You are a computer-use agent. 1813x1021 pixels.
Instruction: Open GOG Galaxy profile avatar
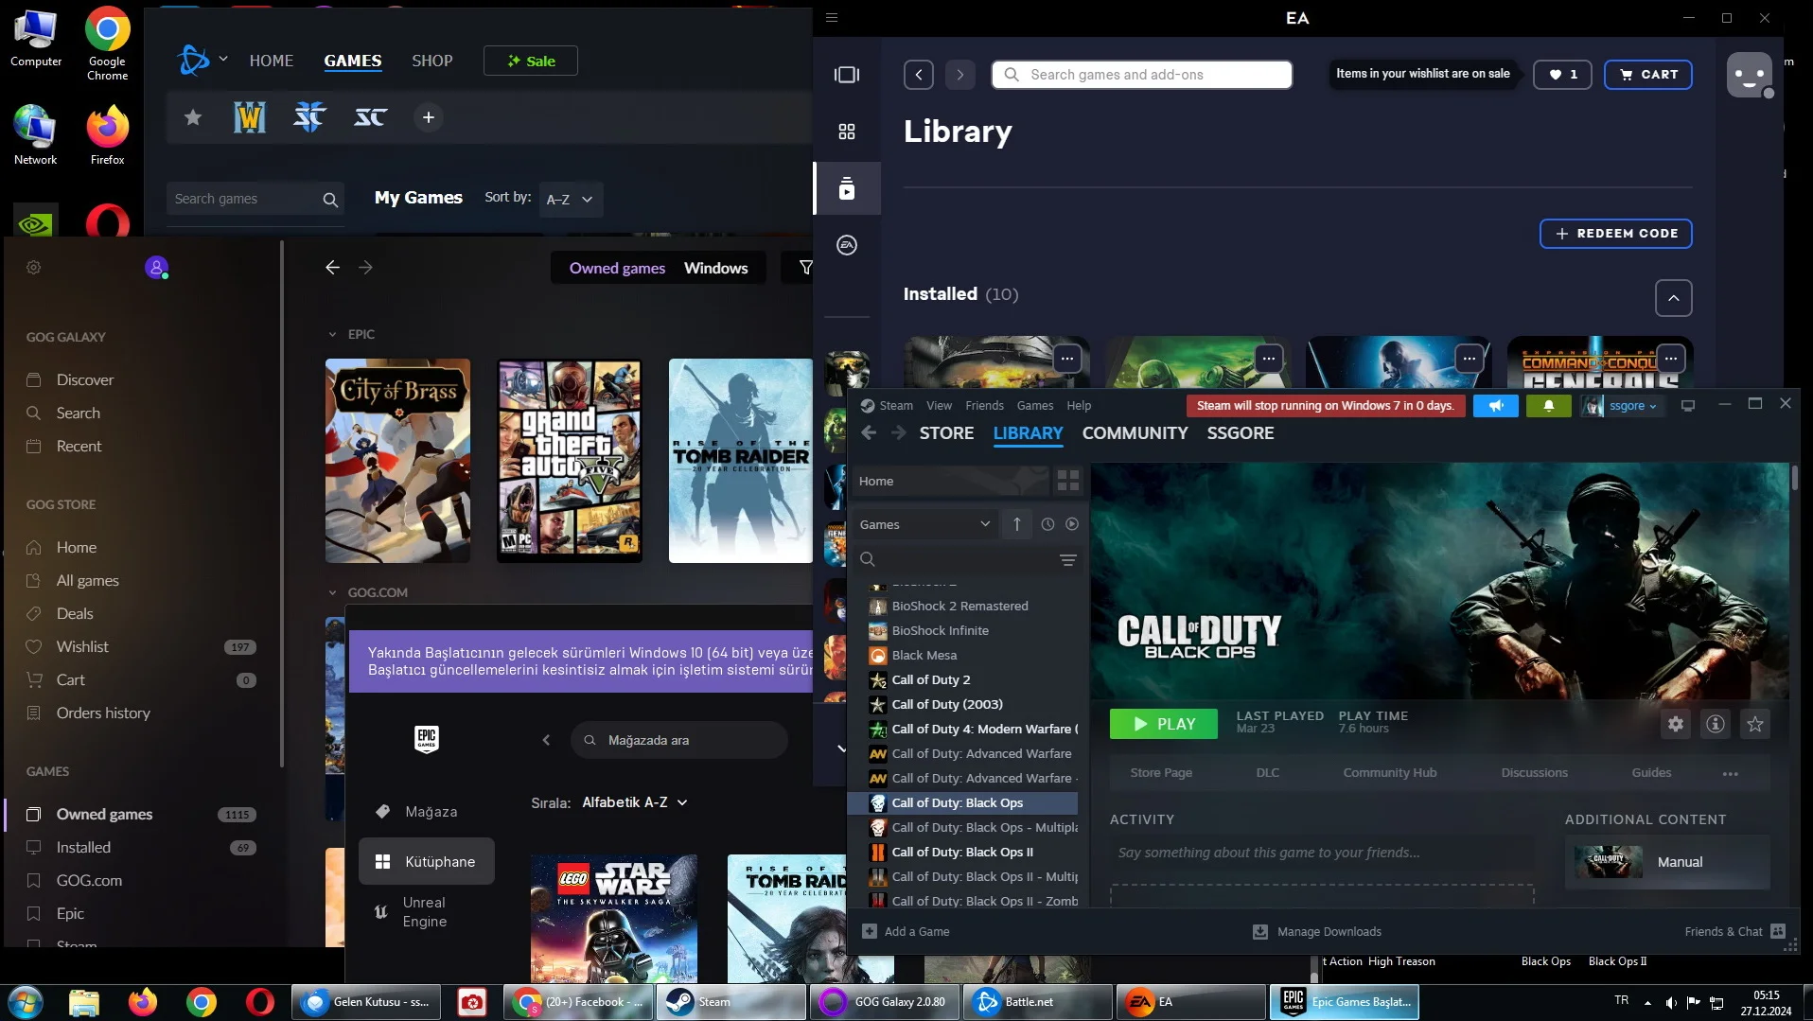tap(157, 268)
